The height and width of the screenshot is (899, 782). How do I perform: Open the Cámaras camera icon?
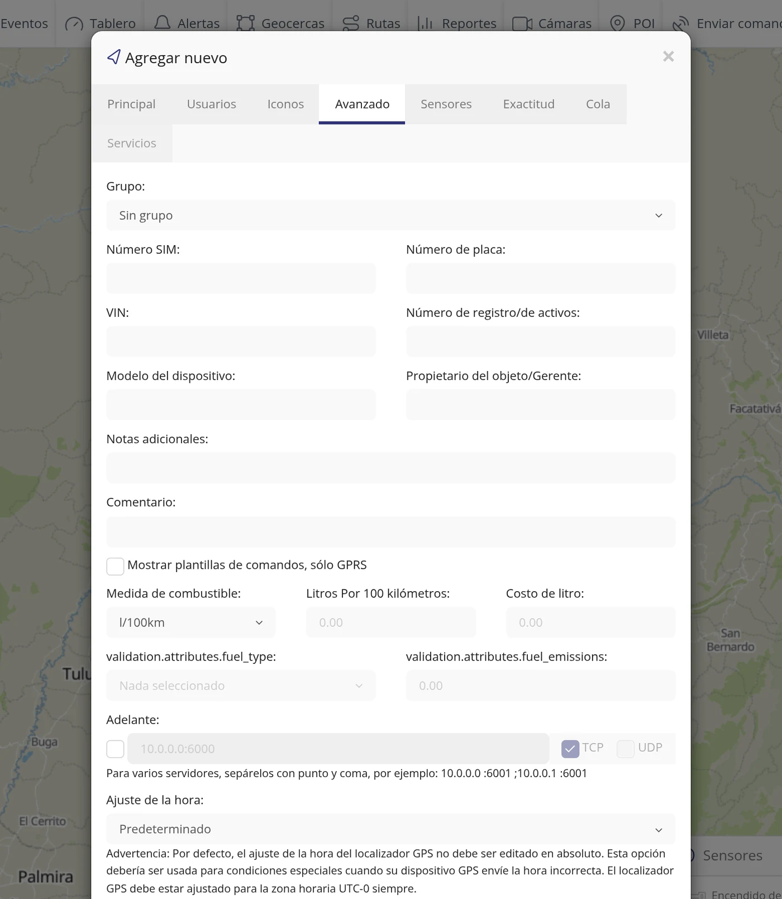[522, 23]
